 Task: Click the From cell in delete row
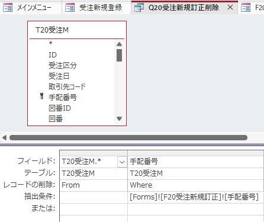point(94,185)
